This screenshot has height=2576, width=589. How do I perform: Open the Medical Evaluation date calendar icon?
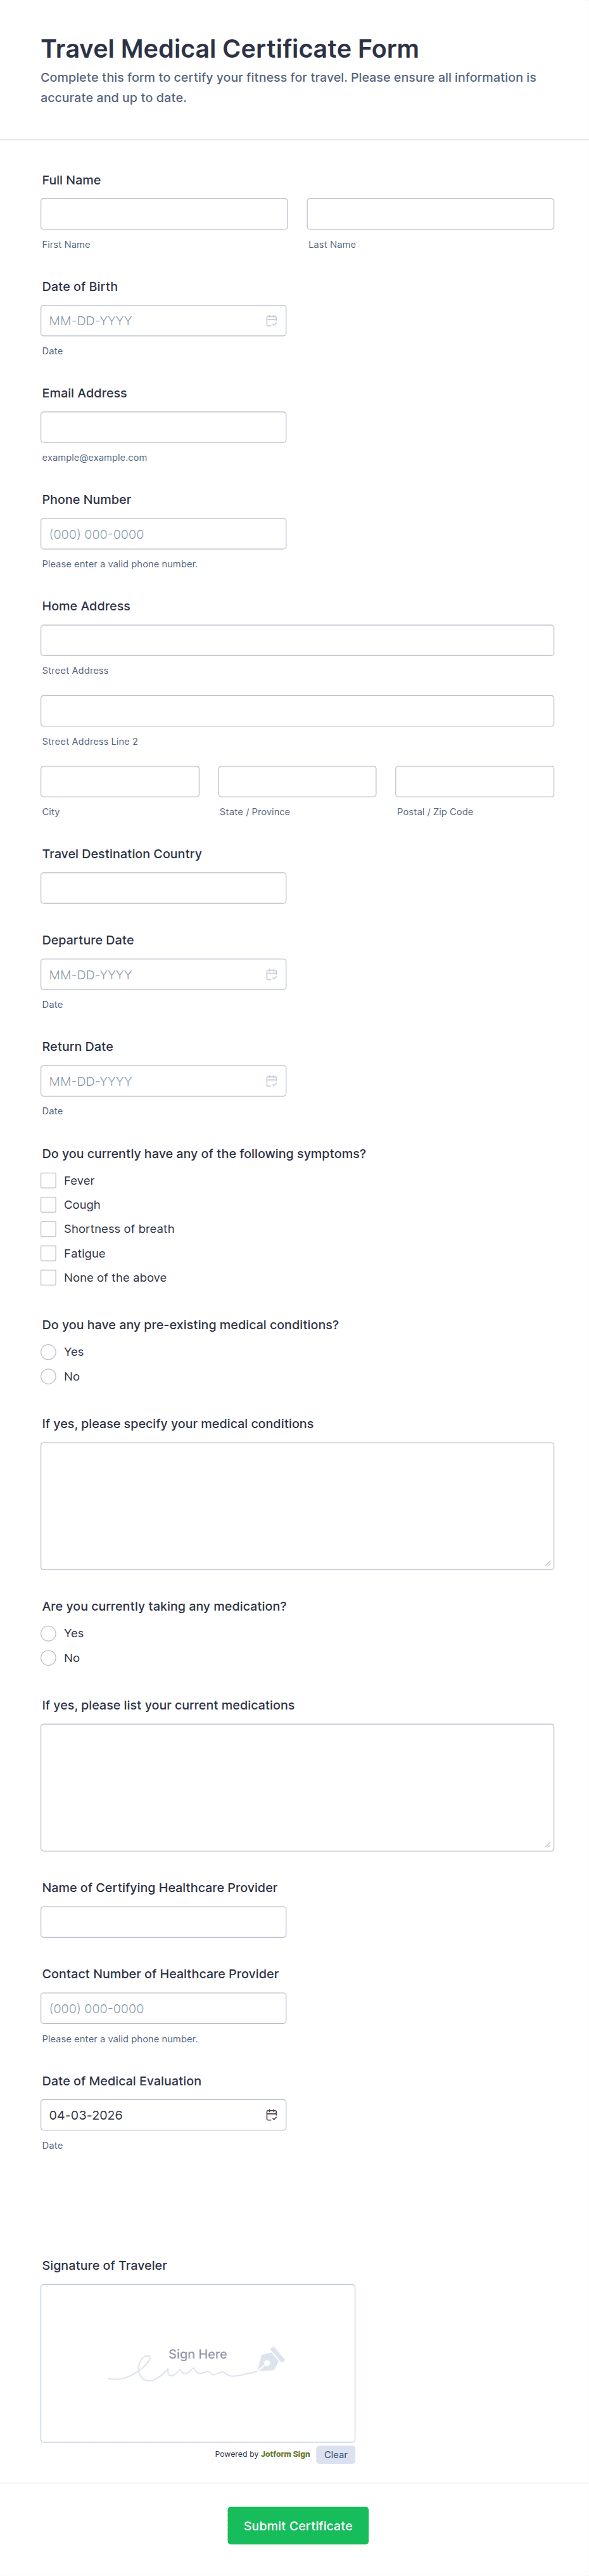[271, 2114]
